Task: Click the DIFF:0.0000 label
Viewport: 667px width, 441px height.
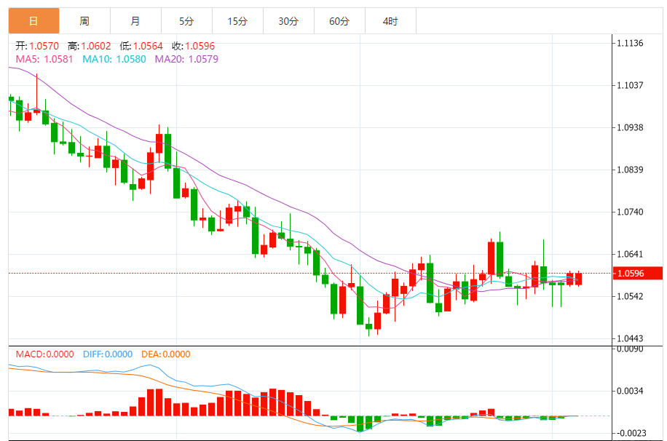Action: click(108, 354)
